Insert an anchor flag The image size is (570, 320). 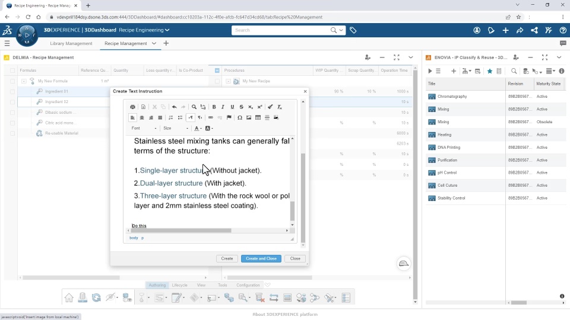point(229,117)
